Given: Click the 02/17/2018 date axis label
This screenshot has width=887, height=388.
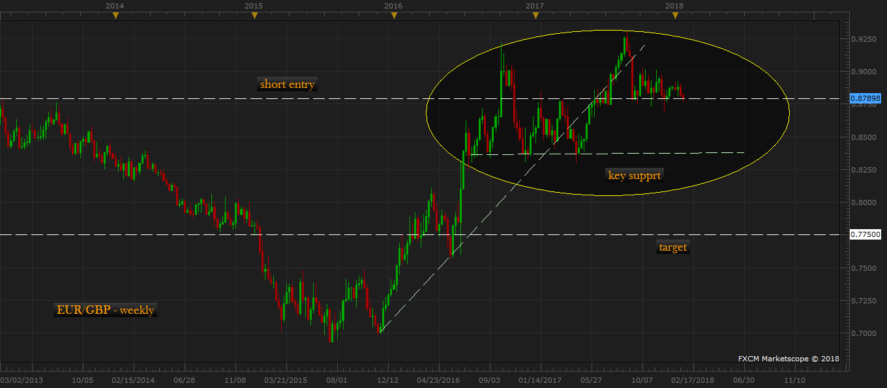Looking at the screenshot, I should pos(693,378).
